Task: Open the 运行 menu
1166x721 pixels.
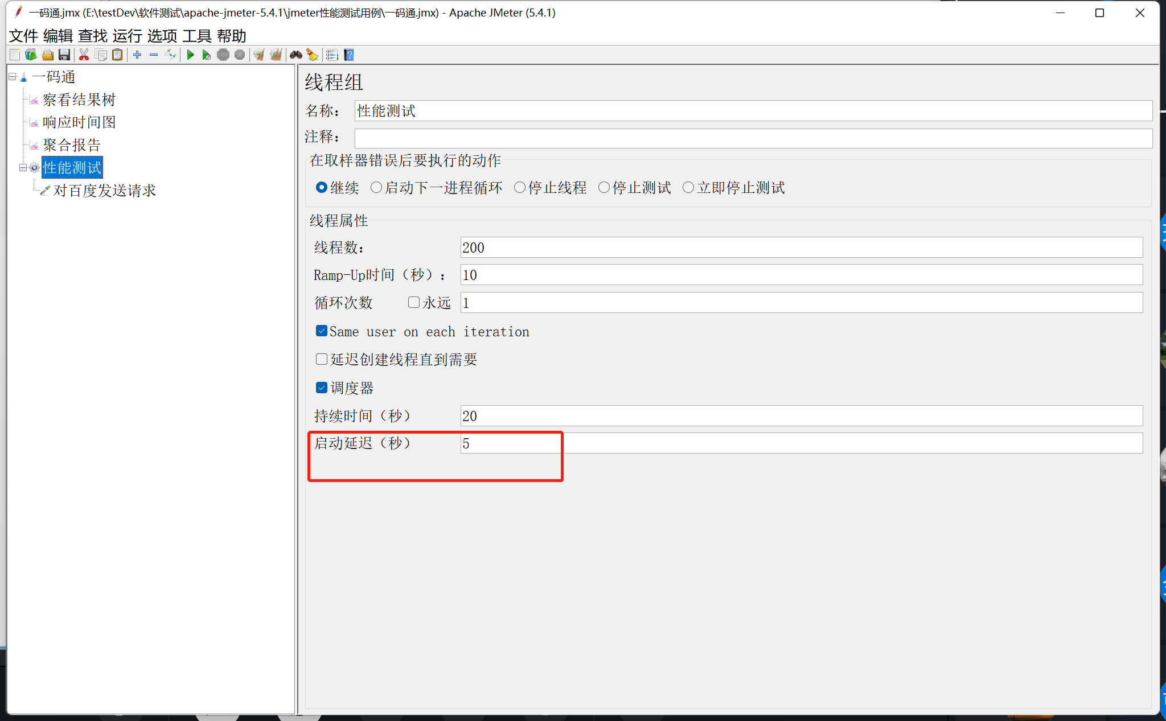Action: [127, 36]
